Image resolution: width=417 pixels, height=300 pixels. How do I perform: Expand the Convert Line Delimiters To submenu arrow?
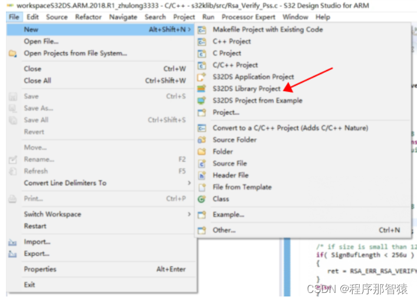click(x=189, y=183)
